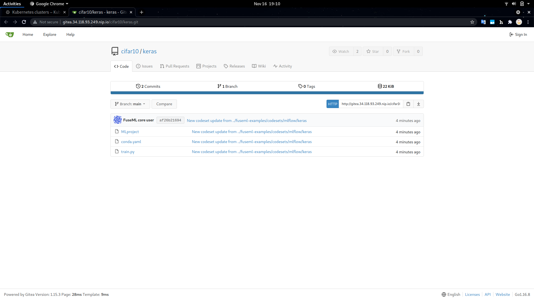Click the Compare button
The height and width of the screenshot is (300, 534).
[x=164, y=104]
